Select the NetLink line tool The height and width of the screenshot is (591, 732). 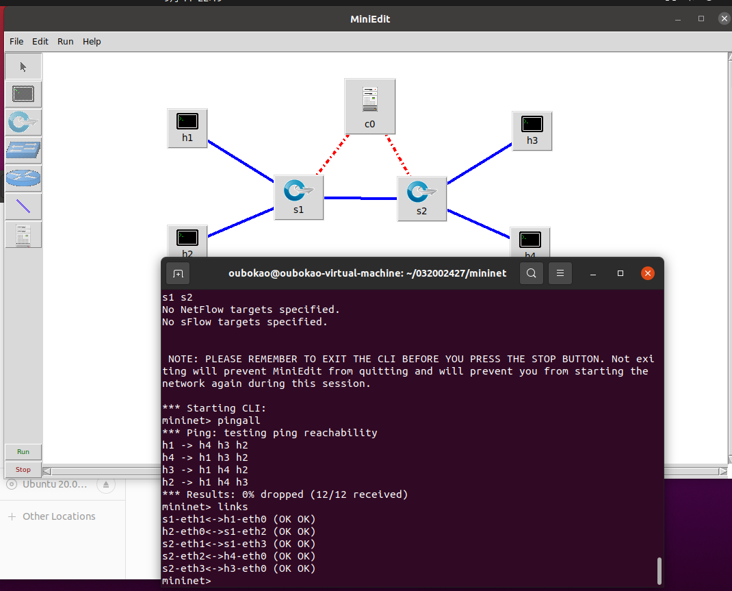(x=23, y=206)
